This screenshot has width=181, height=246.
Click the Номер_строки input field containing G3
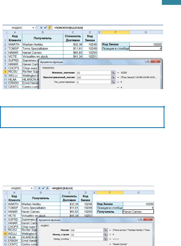click(x=87, y=234)
